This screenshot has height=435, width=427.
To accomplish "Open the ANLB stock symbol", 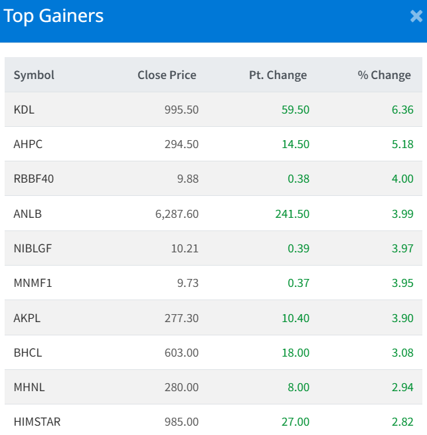I will coord(27,214).
